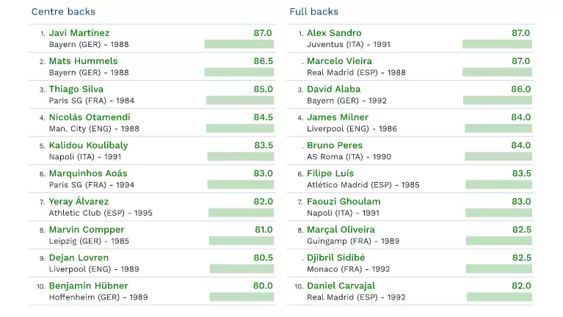
Task: Click Djibril Sidibé's 82.5 rating value
Action: [521, 258]
